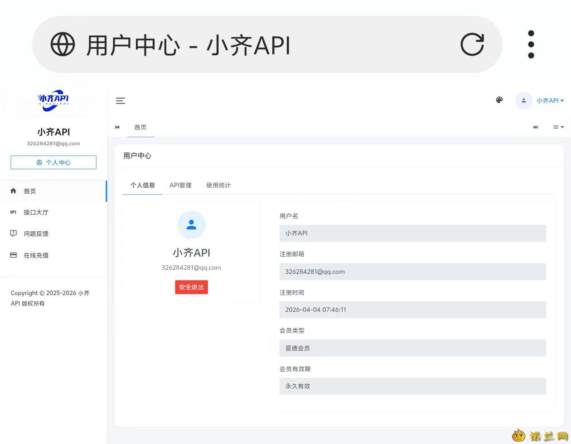The width and height of the screenshot is (571, 444).
Task: Go to 问题反馈 in the sidebar
Action: [53, 234]
